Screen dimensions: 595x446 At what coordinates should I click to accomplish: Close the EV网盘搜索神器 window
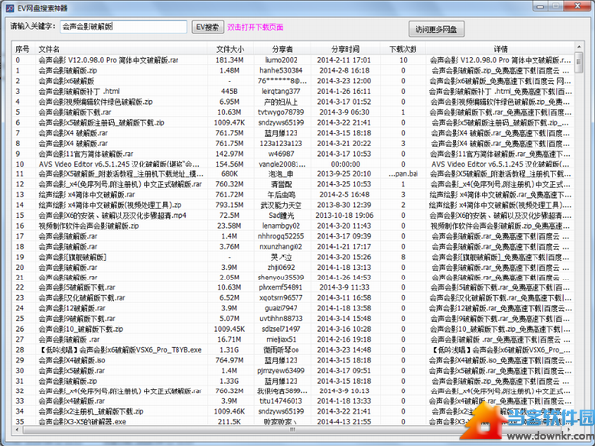(577, 6)
